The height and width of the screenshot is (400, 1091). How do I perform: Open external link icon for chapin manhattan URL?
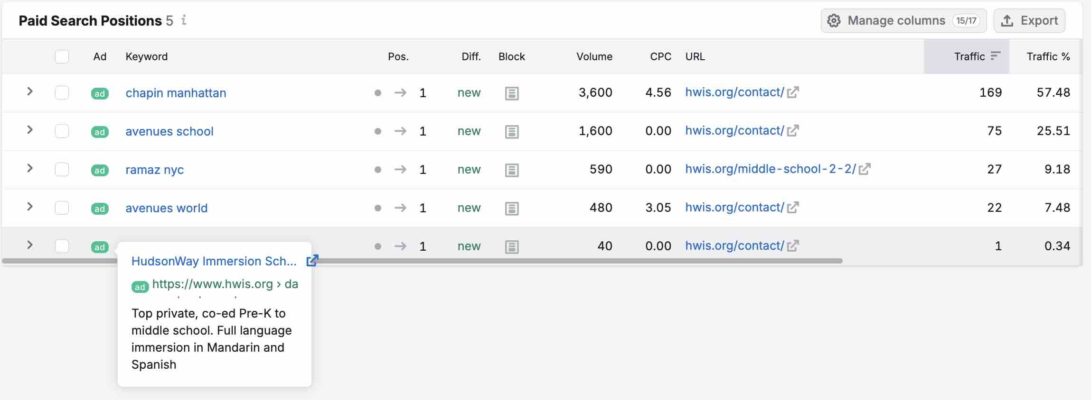(793, 92)
